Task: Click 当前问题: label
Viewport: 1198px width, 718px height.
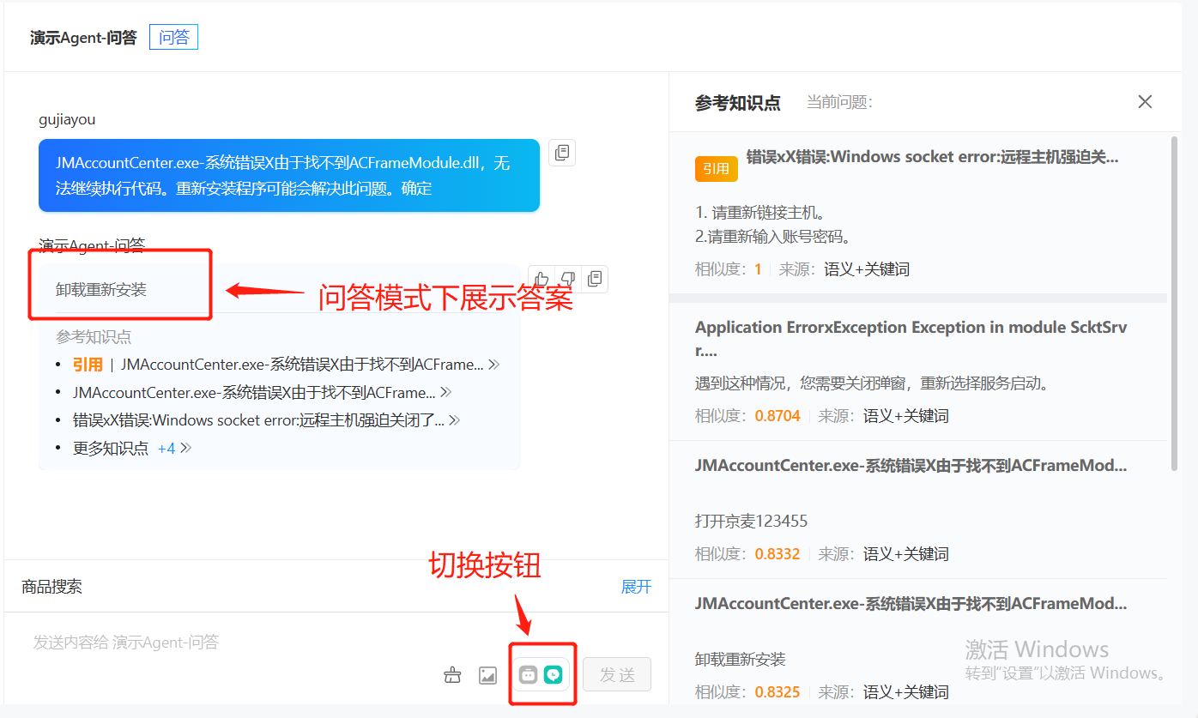Action: [x=839, y=102]
